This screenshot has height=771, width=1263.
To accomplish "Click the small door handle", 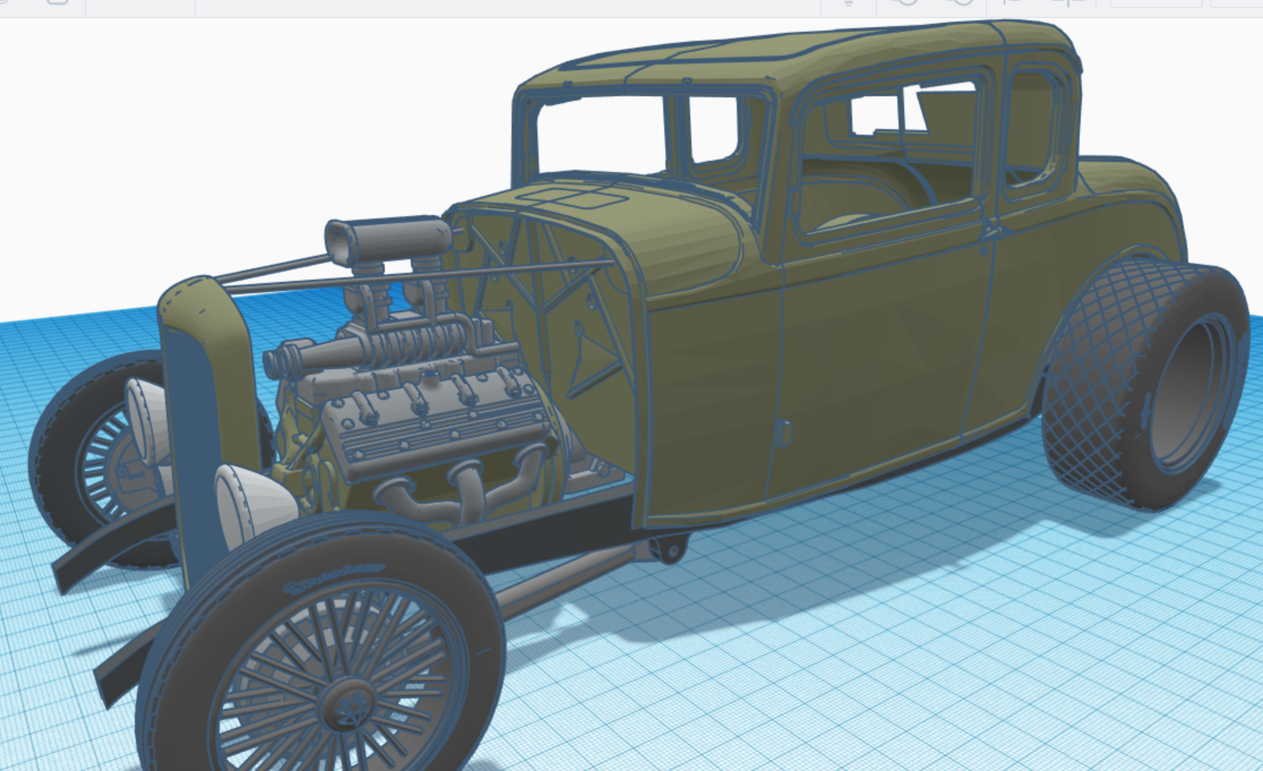I will (784, 433).
